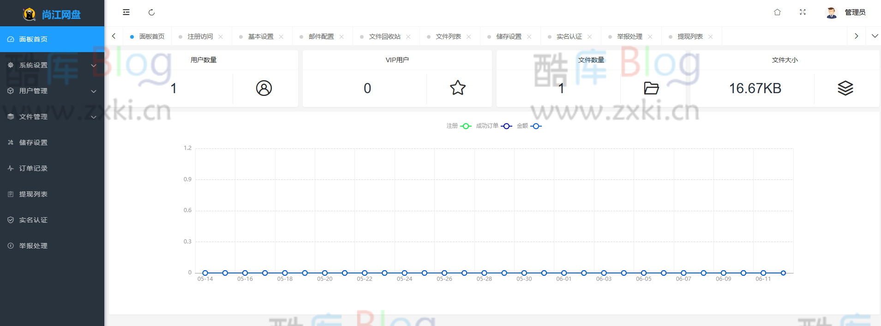Expand the 系统设置 sidebar menu

[x=52, y=65]
